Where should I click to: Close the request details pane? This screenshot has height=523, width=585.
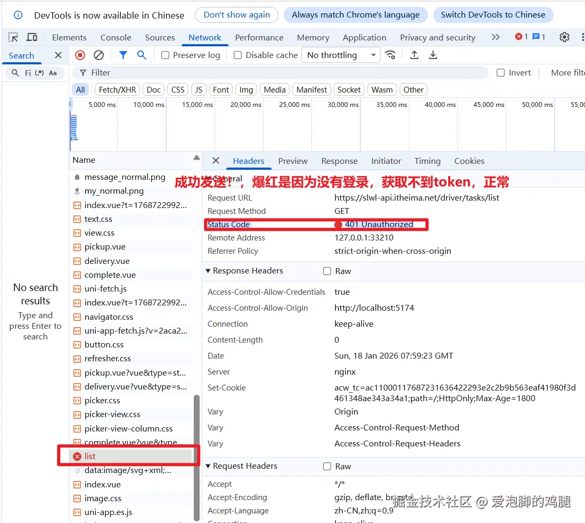pyautogui.click(x=216, y=161)
